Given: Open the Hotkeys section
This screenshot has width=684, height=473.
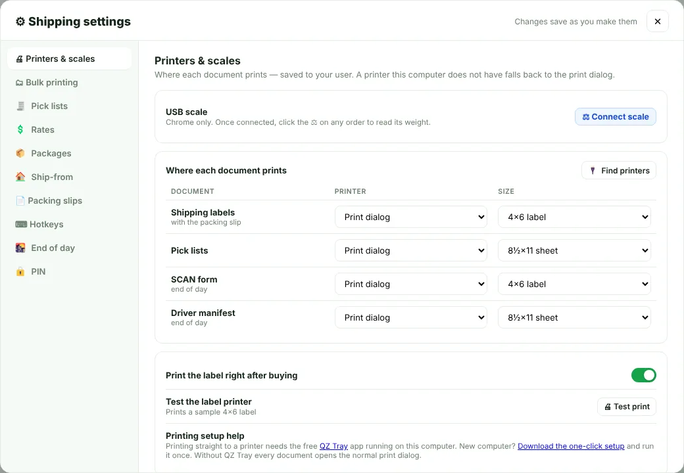Looking at the screenshot, I should point(69,224).
